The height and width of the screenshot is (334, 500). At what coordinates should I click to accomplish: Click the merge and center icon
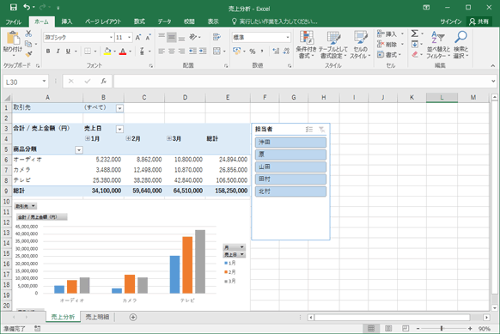pyautogui.click(x=216, y=51)
